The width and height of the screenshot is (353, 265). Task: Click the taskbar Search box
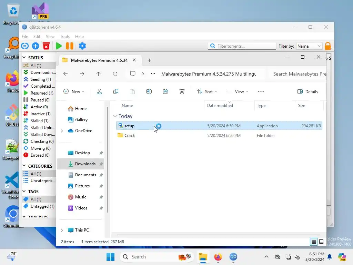[x=157, y=257]
